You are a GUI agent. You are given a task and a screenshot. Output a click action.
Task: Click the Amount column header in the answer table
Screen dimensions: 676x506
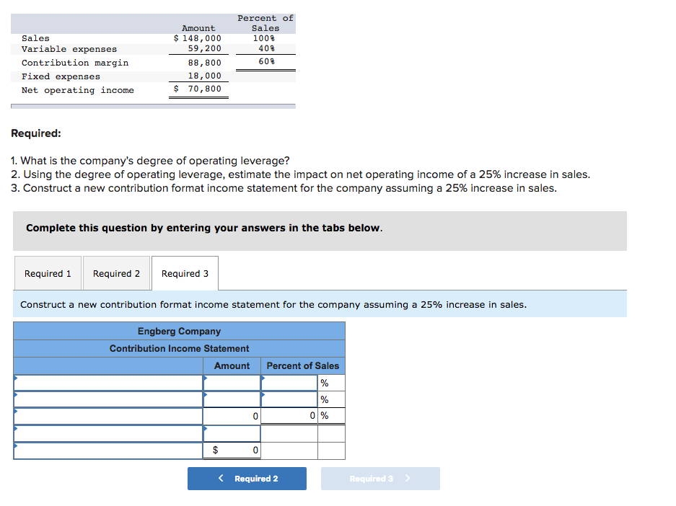pyautogui.click(x=232, y=365)
